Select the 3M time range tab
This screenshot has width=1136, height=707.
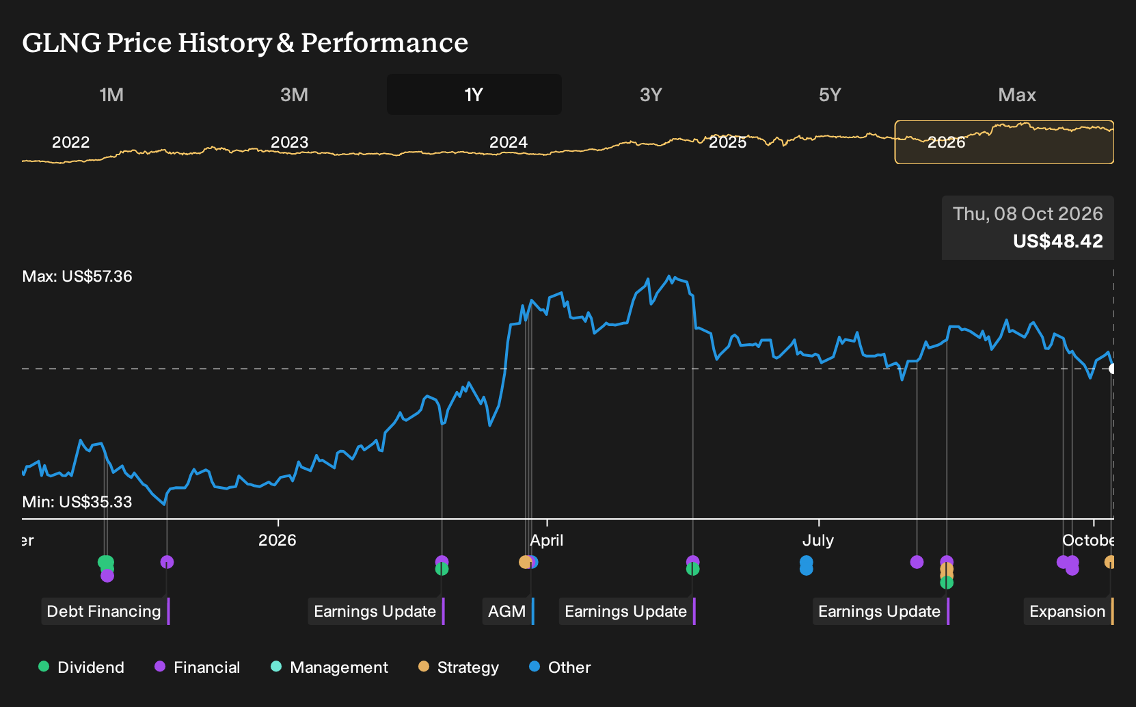click(x=294, y=94)
